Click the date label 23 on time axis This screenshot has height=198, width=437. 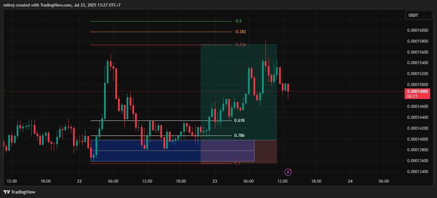[215, 181]
